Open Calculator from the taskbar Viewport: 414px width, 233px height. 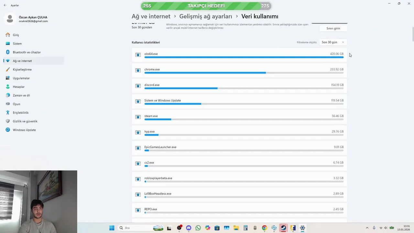pyautogui.click(x=245, y=228)
